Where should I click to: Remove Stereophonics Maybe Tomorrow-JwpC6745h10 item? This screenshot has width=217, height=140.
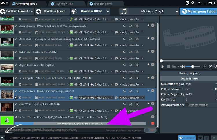click(x=153, y=90)
